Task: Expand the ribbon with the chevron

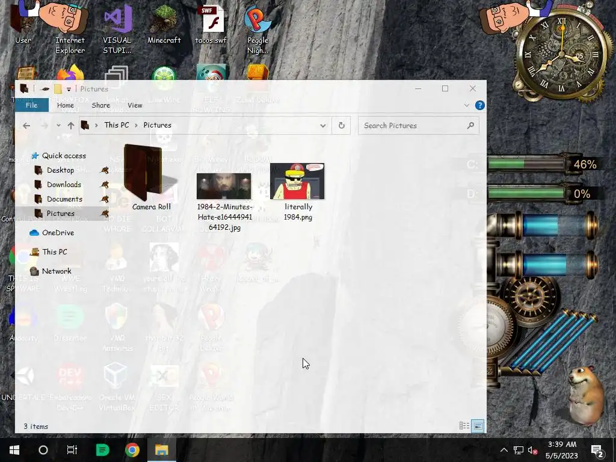Action: point(466,105)
